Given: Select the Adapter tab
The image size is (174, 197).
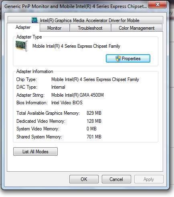Looking at the screenshot, I should (23, 27).
